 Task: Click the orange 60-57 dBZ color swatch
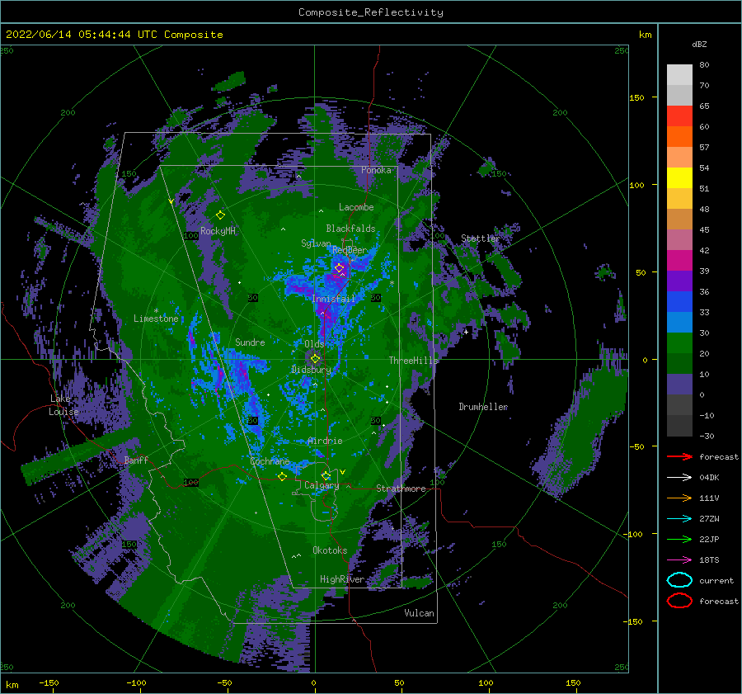click(x=679, y=137)
